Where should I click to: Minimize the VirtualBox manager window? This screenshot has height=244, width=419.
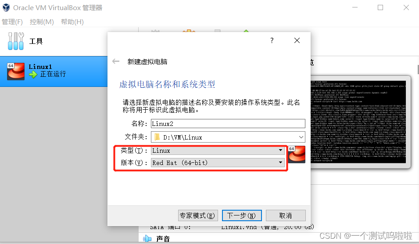(x=355, y=7)
